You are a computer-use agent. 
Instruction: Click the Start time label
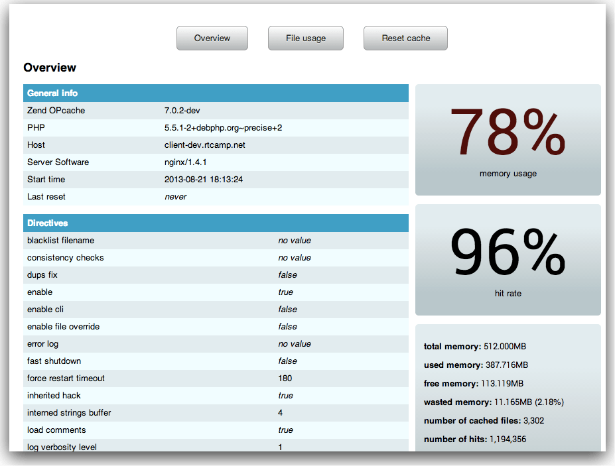point(46,180)
